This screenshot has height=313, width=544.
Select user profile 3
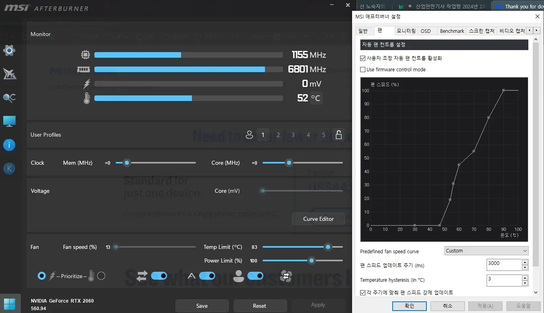pos(293,135)
